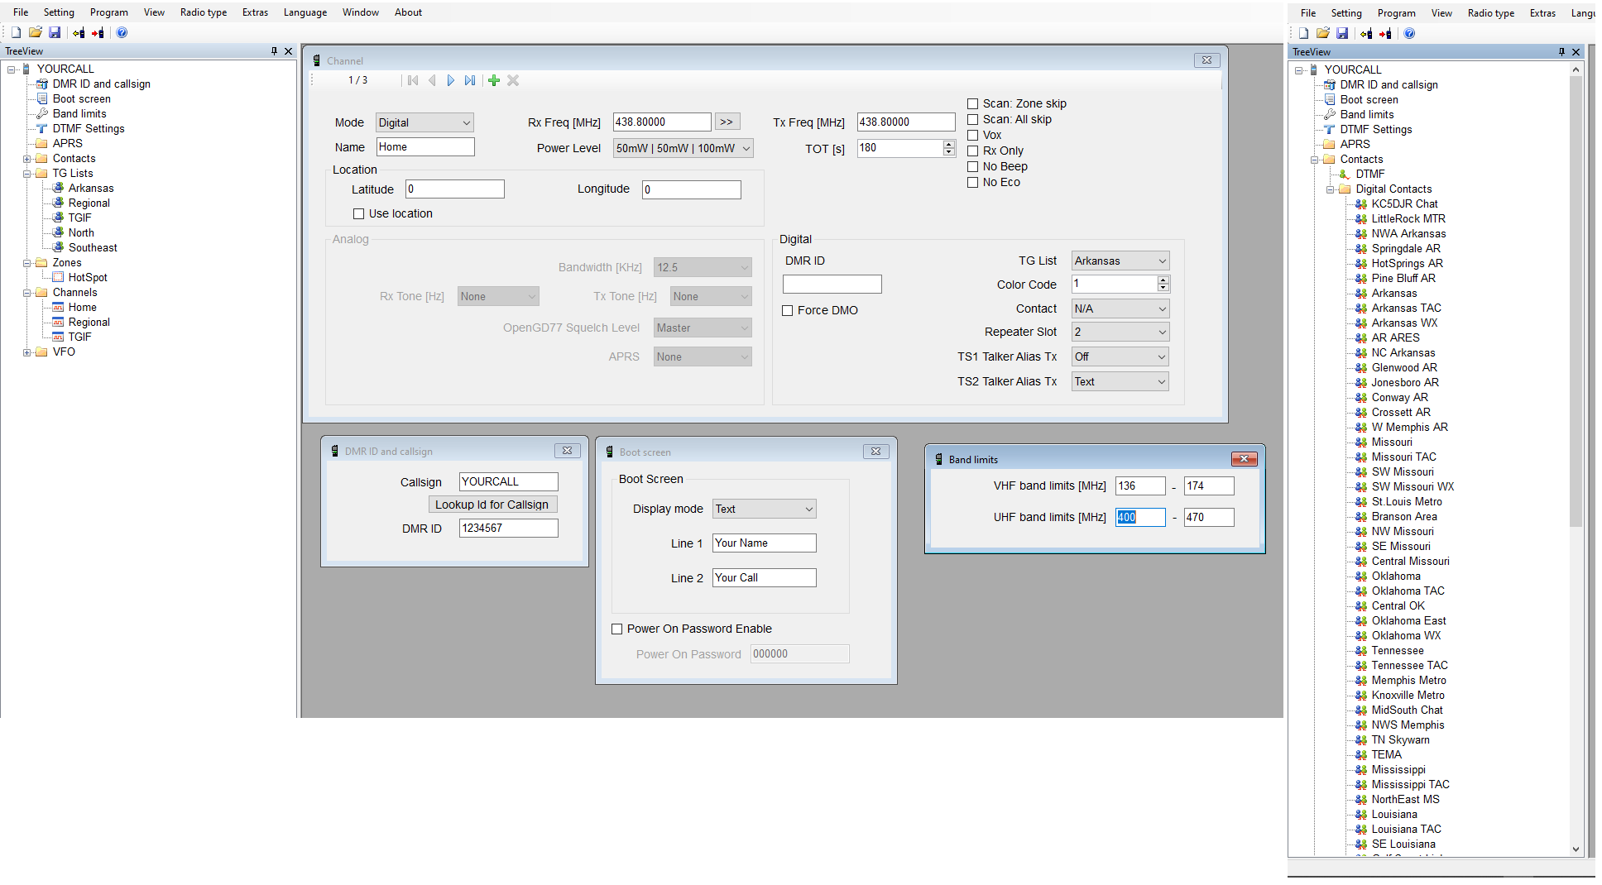Open the blue Help icon in left window toolbar
Screen dimensions: 1602x885
[x=122, y=32]
